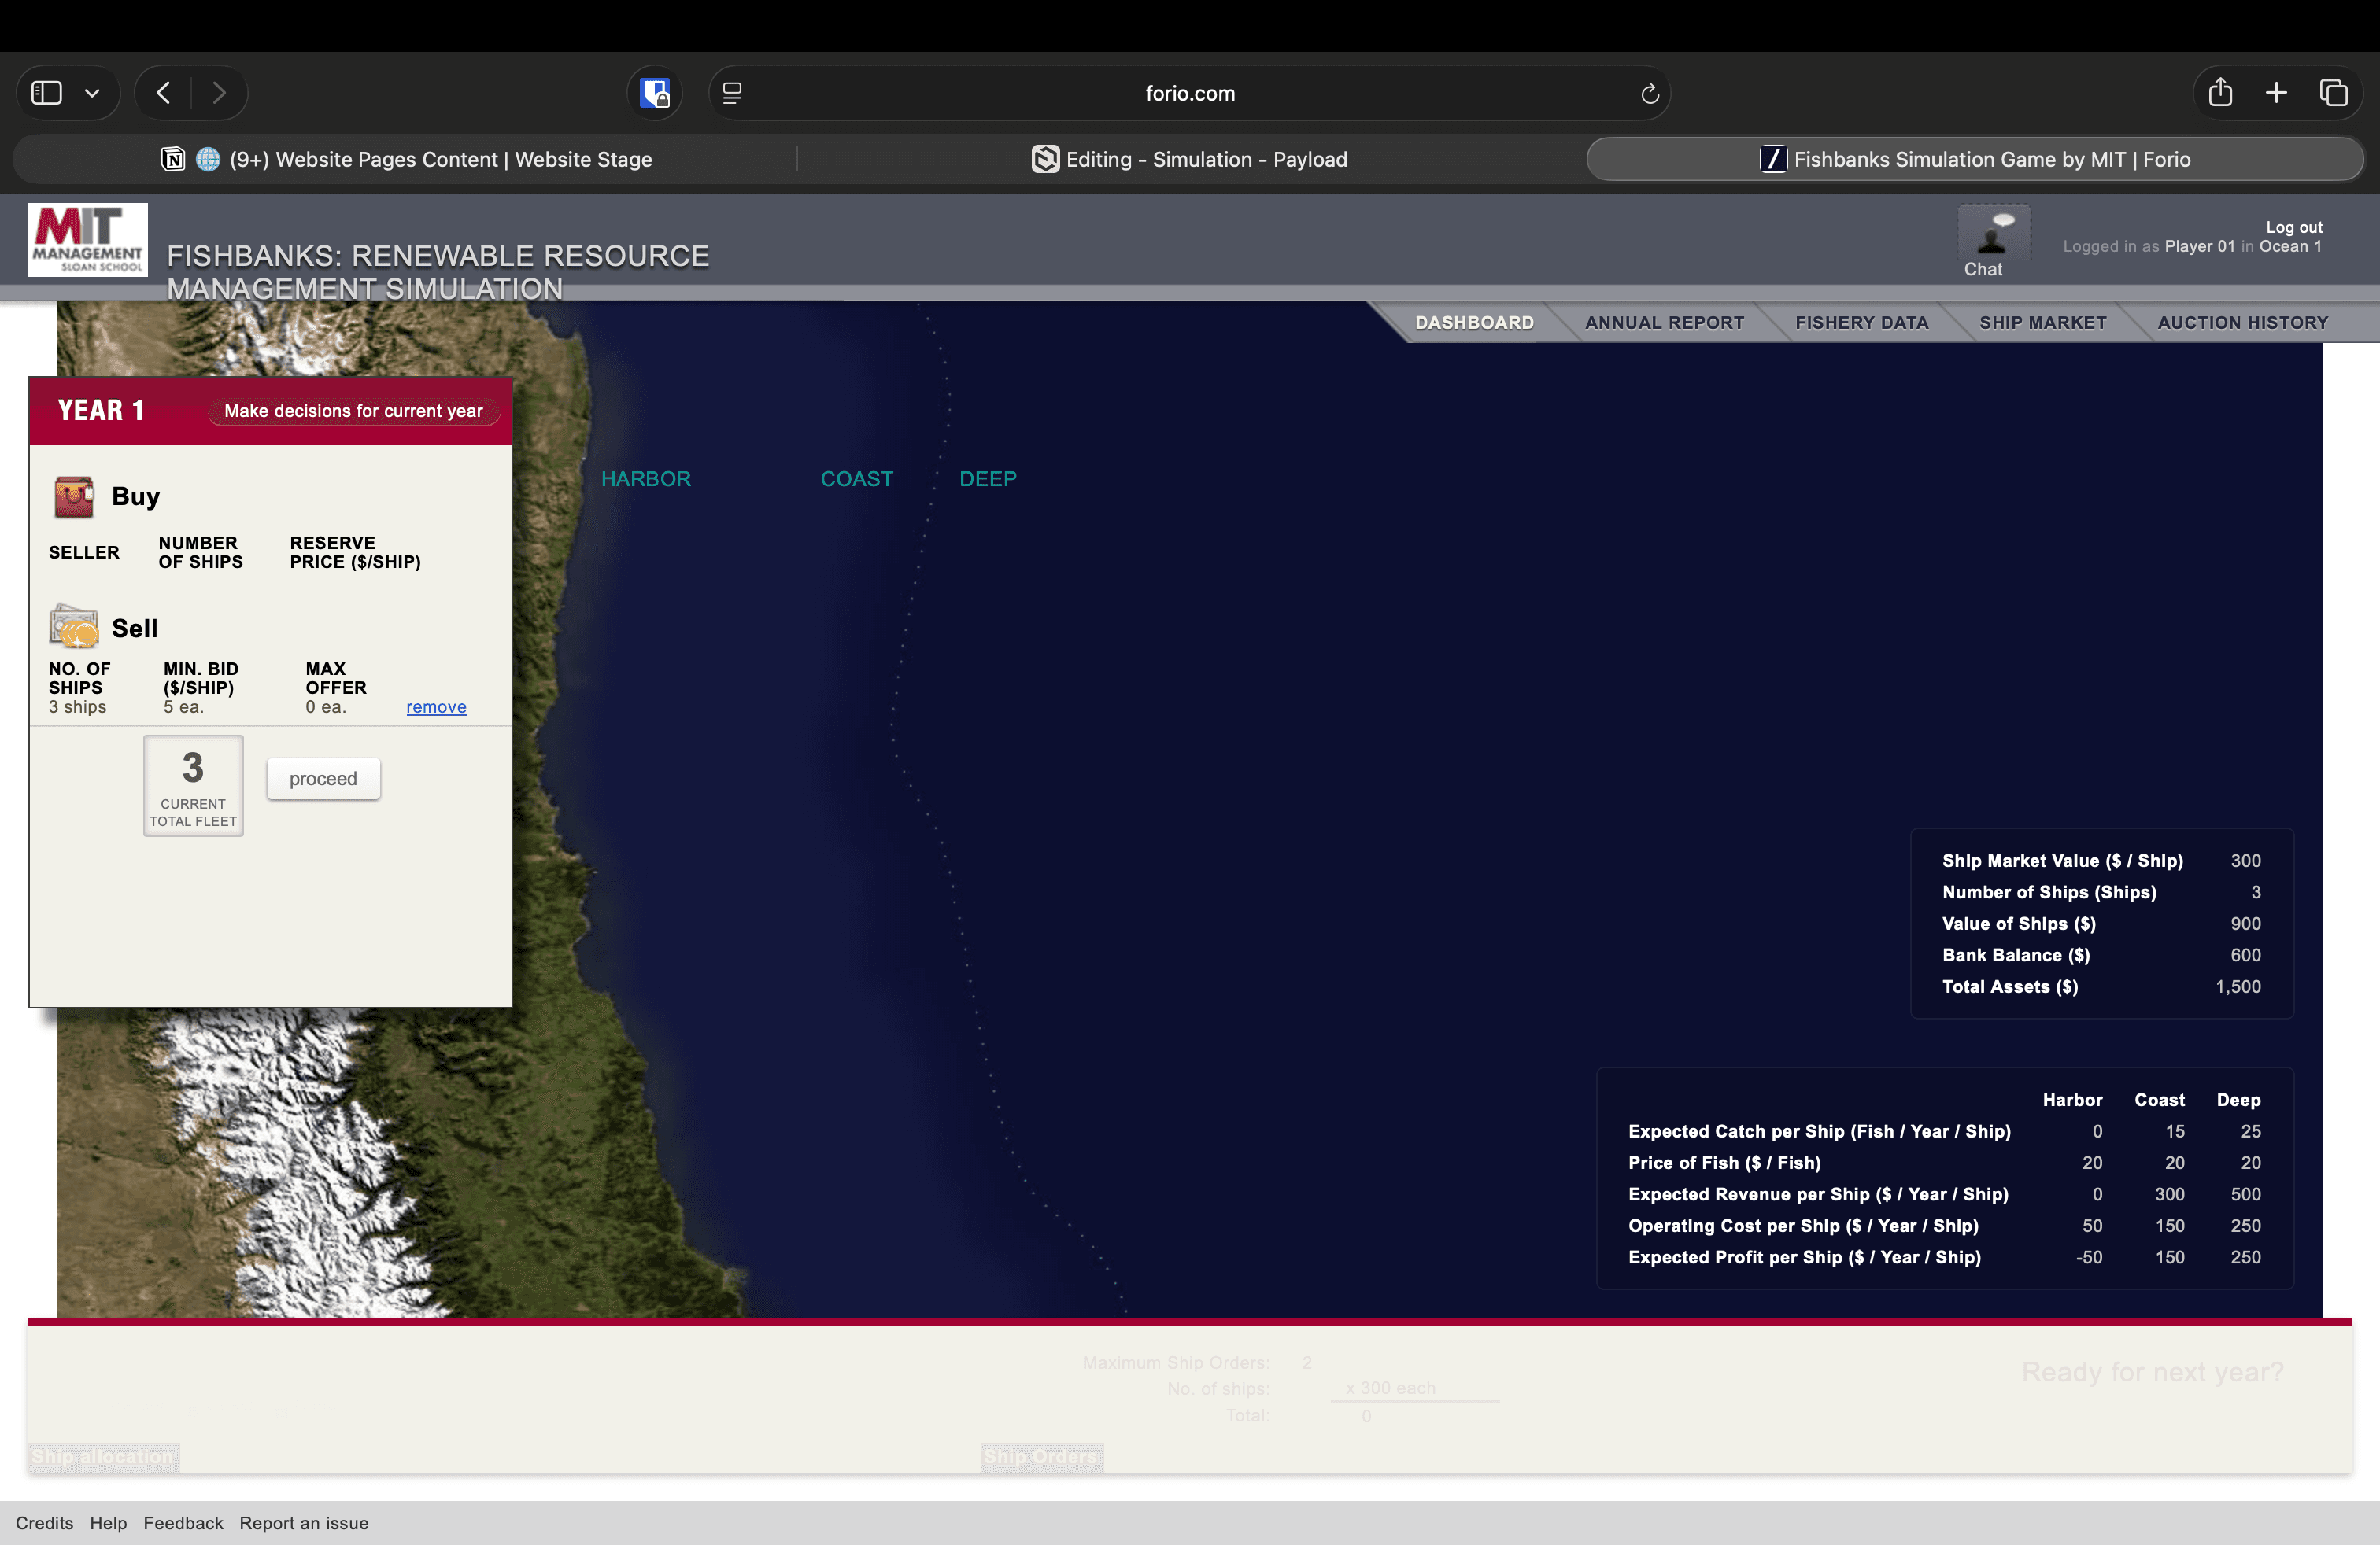Reload the forio.com page
The width and height of the screenshot is (2380, 1545).
coord(1649,93)
